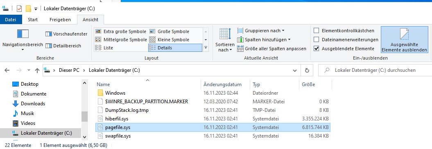Choose Extra große Symbole layout
The image size is (432, 149).
[120, 31]
